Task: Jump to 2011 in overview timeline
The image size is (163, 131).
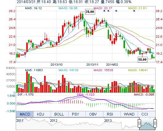Action: click(20, 121)
